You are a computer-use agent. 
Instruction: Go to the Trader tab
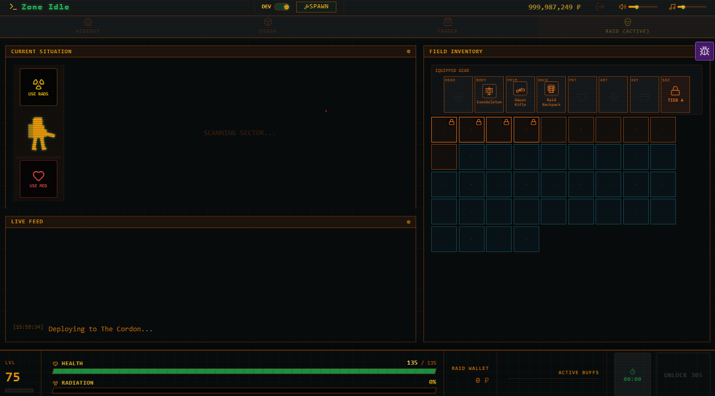tap(447, 26)
